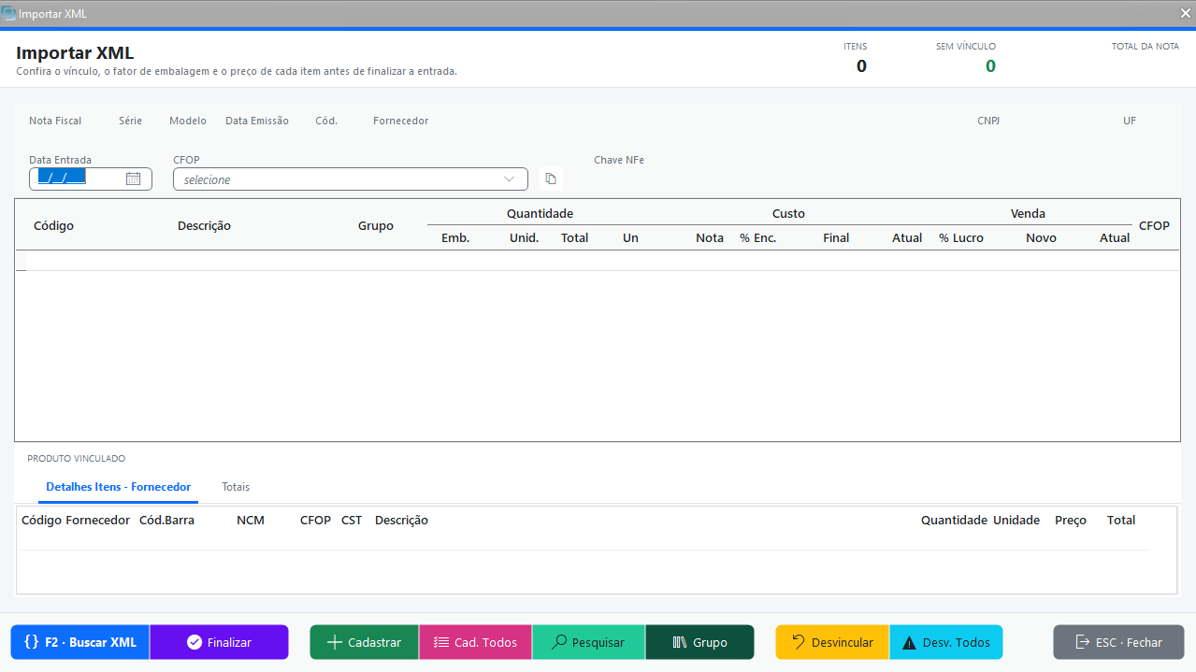Click the Chave NFe label
The width and height of the screenshot is (1196, 672).
[x=619, y=160]
